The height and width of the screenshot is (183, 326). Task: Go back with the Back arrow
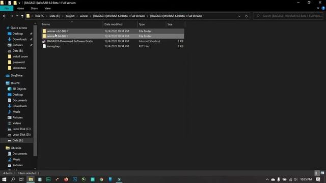click(x=5, y=16)
